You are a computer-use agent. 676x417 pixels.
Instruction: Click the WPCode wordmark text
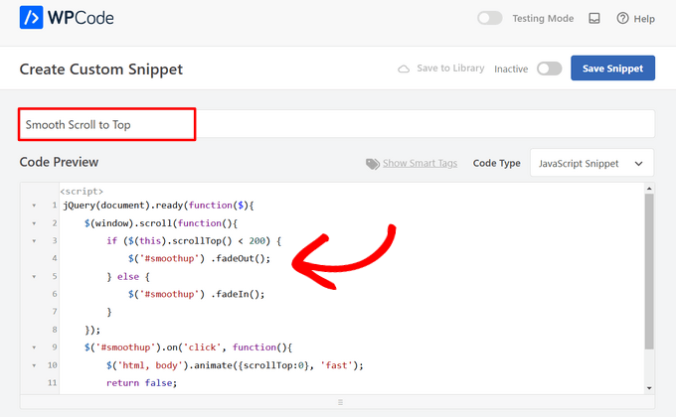tap(81, 18)
